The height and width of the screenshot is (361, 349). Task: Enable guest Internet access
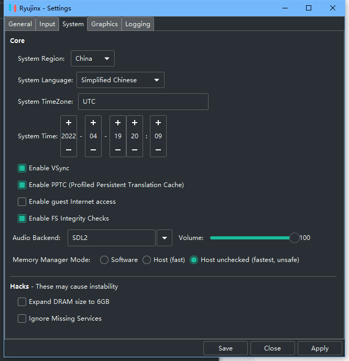click(22, 202)
